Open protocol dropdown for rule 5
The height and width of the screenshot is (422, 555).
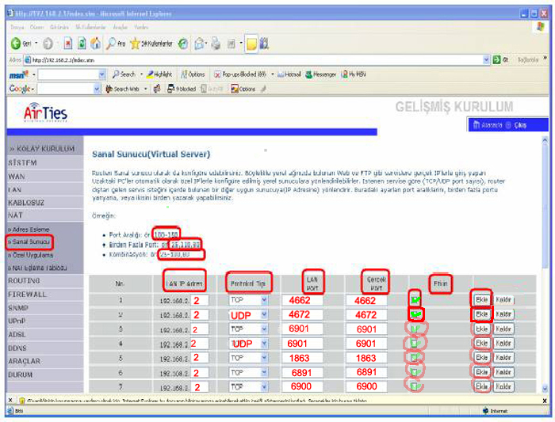coord(264,358)
